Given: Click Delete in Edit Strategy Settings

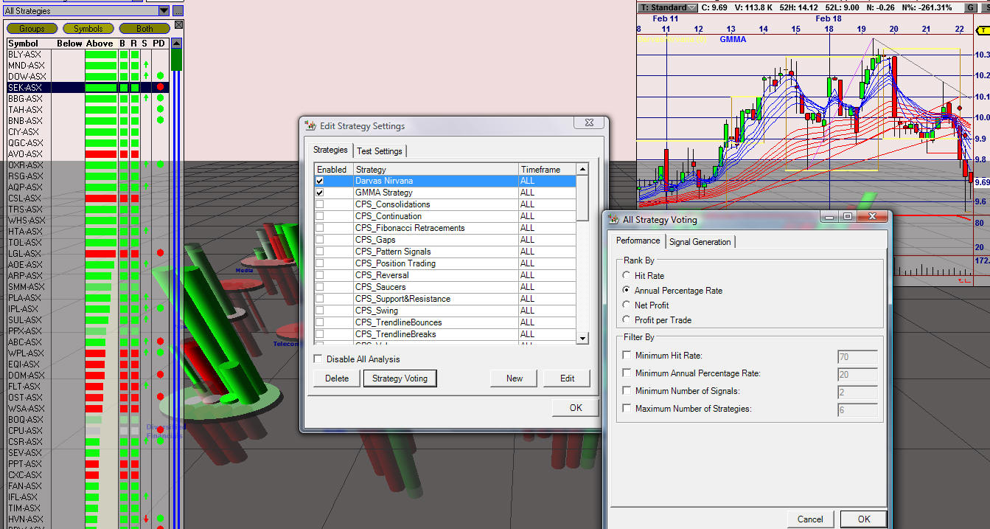Looking at the screenshot, I should (337, 378).
